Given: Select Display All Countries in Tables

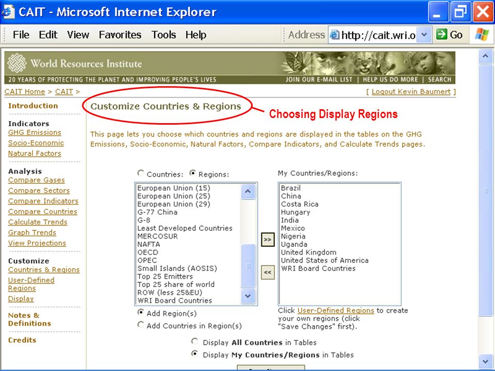Looking at the screenshot, I should pyautogui.click(x=195, y=341).
